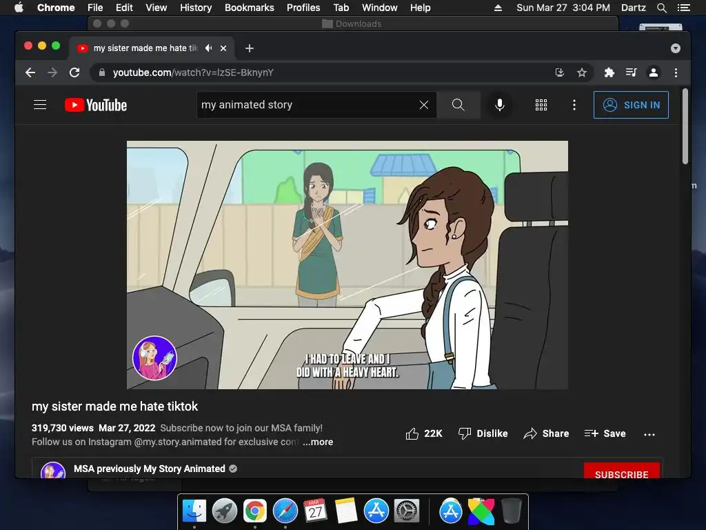Open YouTube settings three-dot menu
This screenshot has width=706, height=530.
574,105
